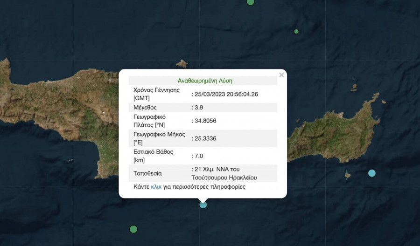Screen dimensions: 420x246
Task: Click the islet beside the southeast cyan marker
Action: coord(348,175)
